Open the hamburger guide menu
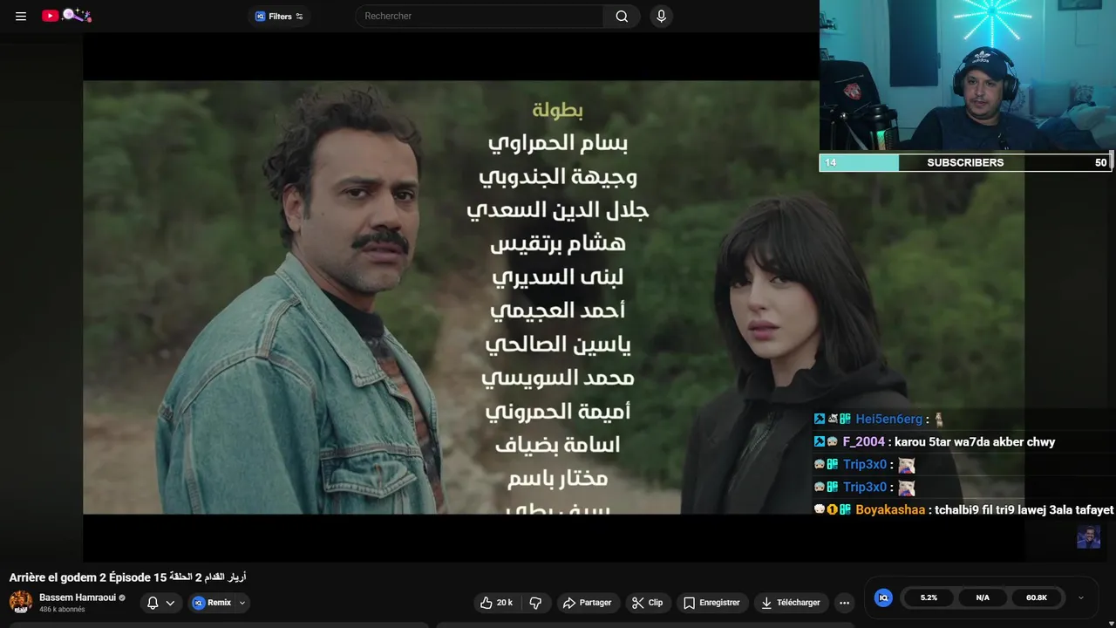 tap(21, 16)
